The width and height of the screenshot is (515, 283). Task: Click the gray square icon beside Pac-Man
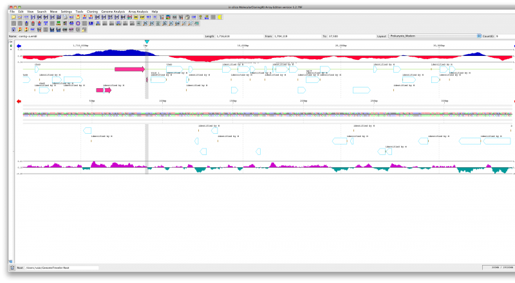pos(213,17)
